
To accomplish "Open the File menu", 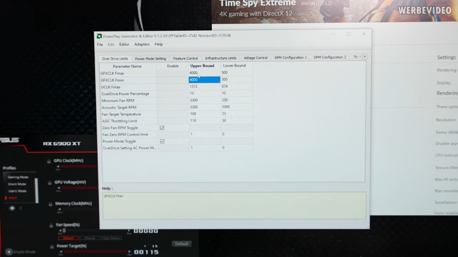I will tap(100, 45).
